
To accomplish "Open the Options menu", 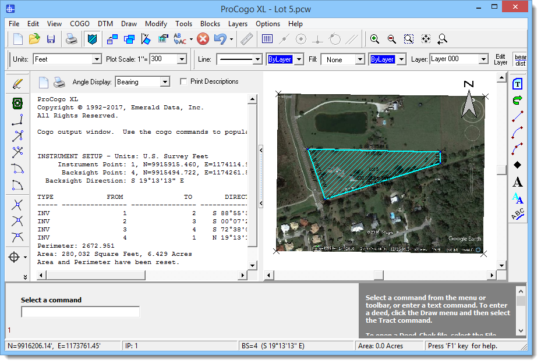I will (268, 24).
